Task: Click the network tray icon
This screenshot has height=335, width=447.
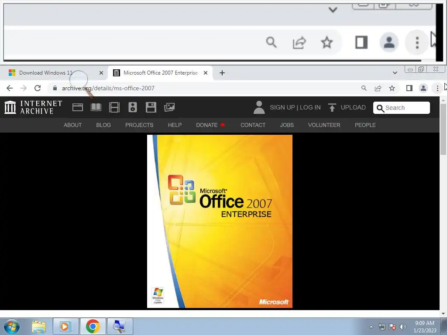Action: coord(382,327)
